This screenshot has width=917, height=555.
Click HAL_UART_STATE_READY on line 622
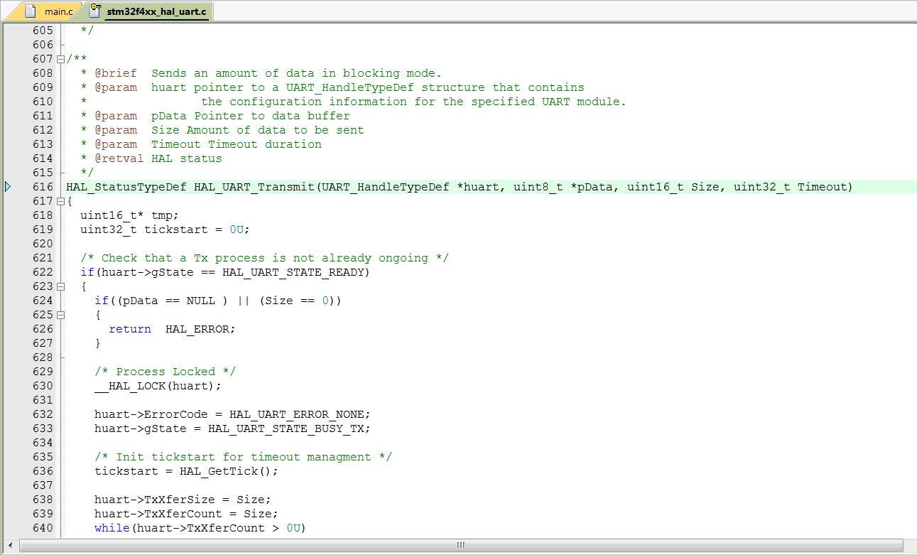pyautogui.click(x=293, y=272)
